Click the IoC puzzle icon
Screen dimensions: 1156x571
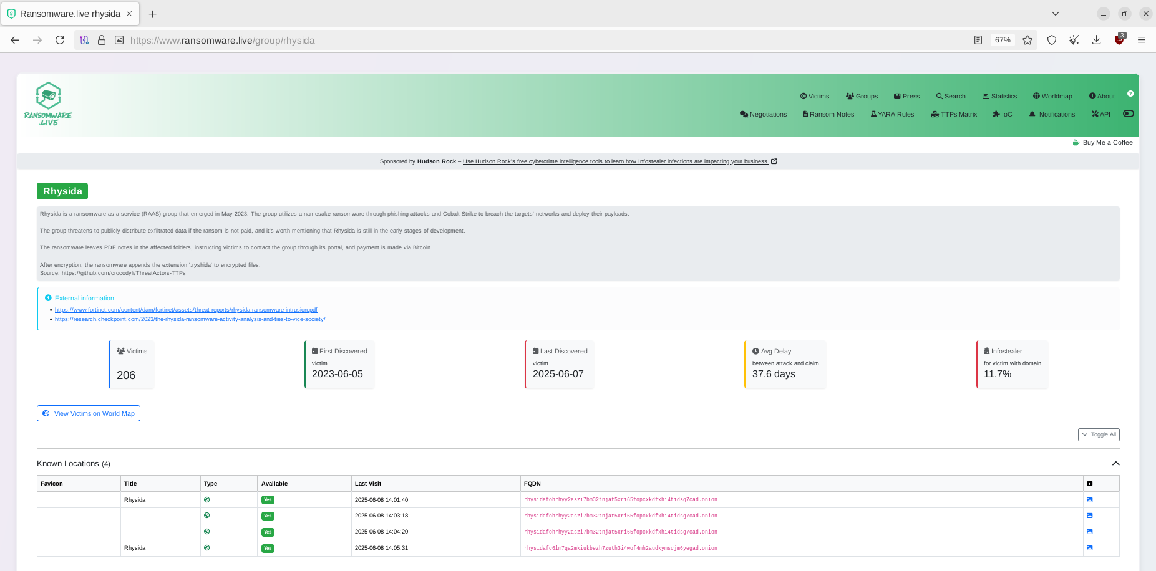coord(998,114)
